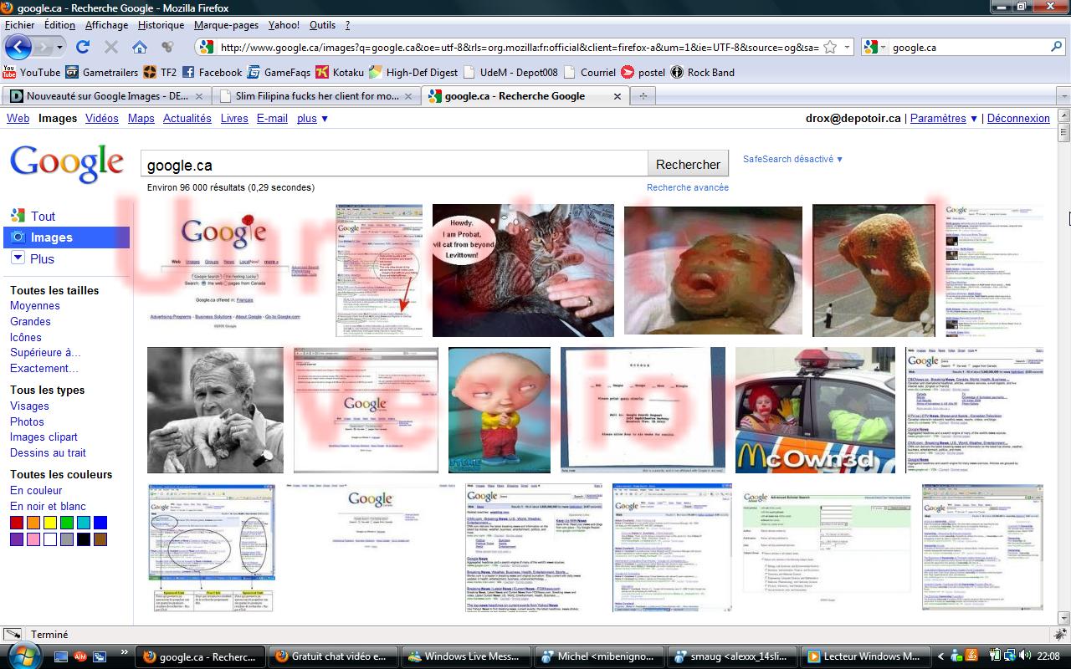Open the Probat cat image thumbnail
This screenshot has height=669, width=1071.
point(523,270)
